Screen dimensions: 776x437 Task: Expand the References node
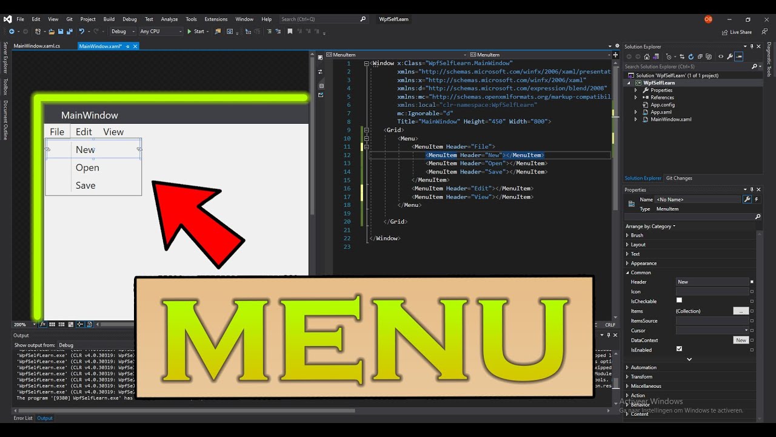point(636,97)
